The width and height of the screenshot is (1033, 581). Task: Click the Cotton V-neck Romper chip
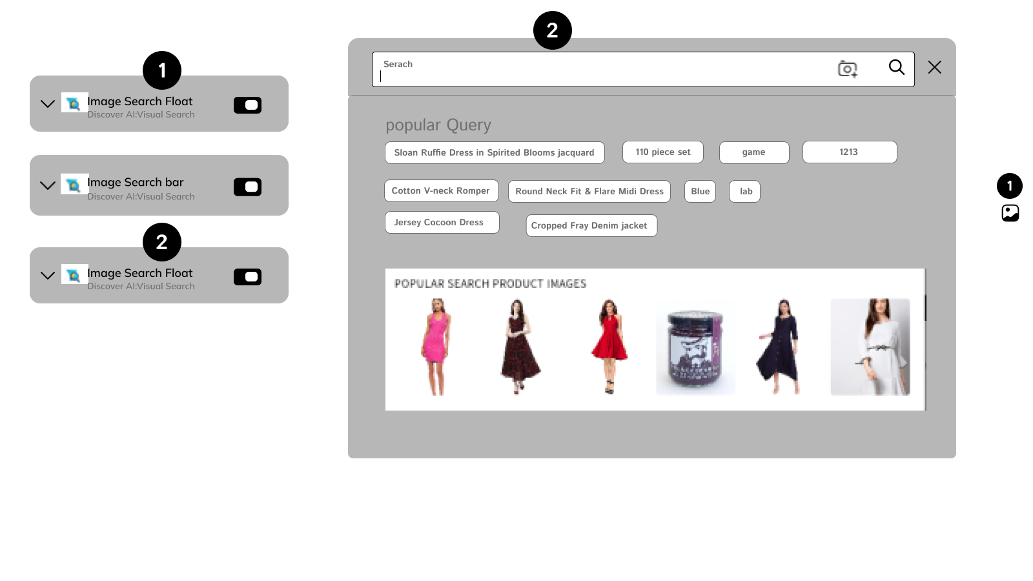click(x=442, y=191)
